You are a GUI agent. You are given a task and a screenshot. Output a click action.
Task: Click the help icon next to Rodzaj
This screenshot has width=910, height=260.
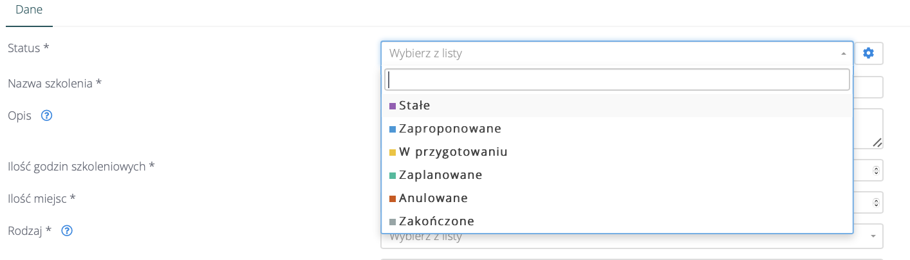click(x=67, y=230)
